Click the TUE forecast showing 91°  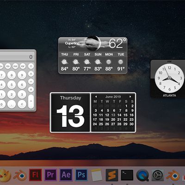[x=121, y=62]
